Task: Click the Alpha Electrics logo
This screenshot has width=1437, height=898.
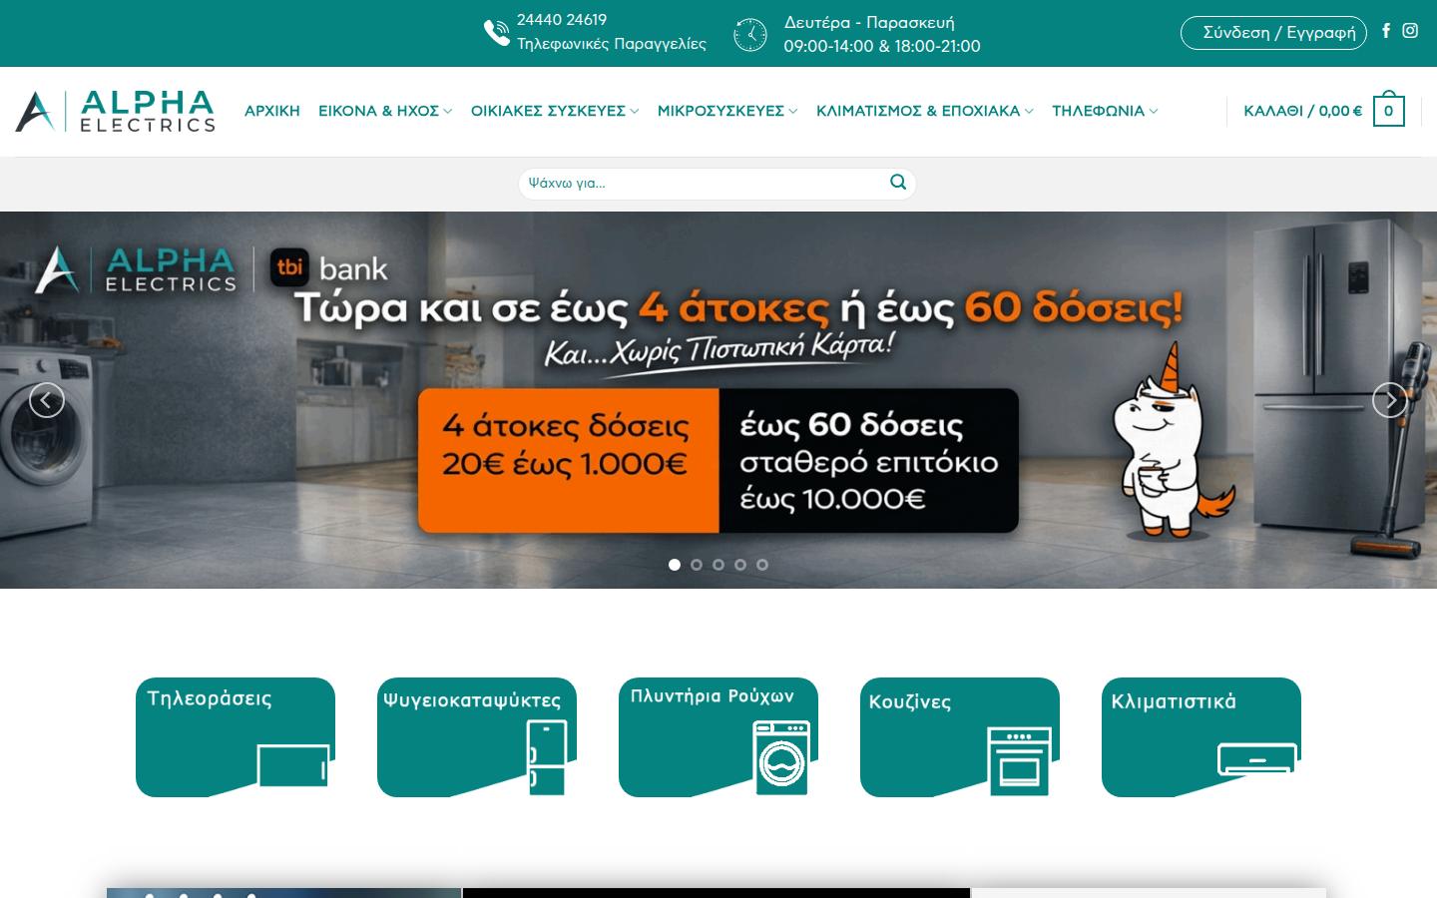Action: tap(116, 111)
